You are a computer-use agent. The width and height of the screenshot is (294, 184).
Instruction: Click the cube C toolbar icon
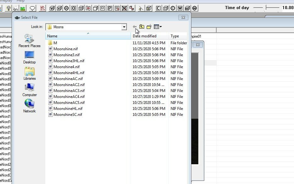coord(166,8)
